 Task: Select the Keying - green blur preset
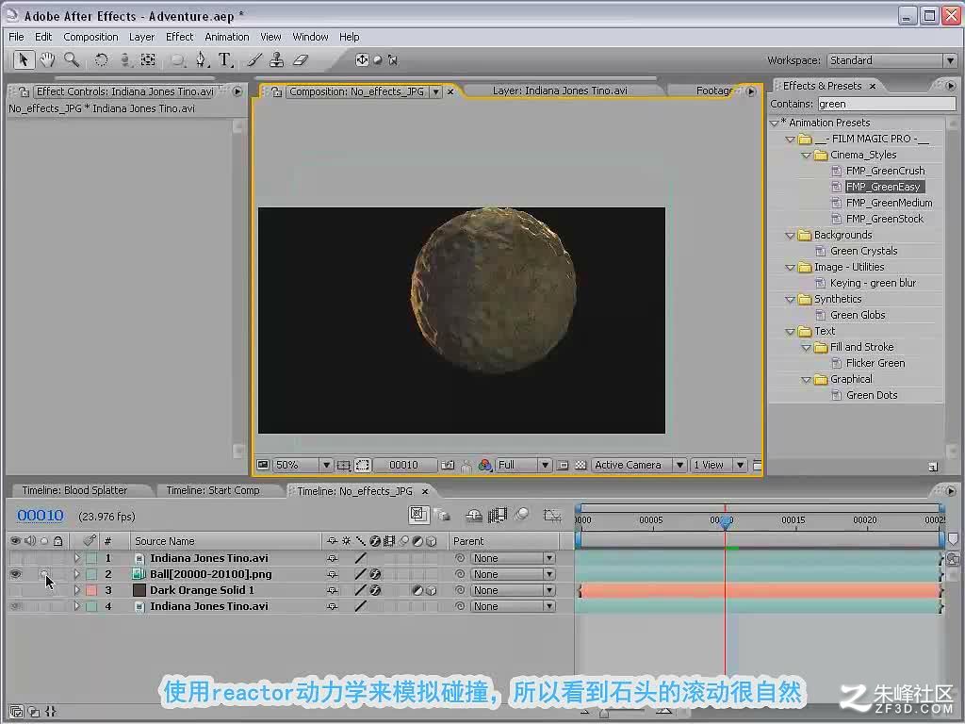pos(873,283)
